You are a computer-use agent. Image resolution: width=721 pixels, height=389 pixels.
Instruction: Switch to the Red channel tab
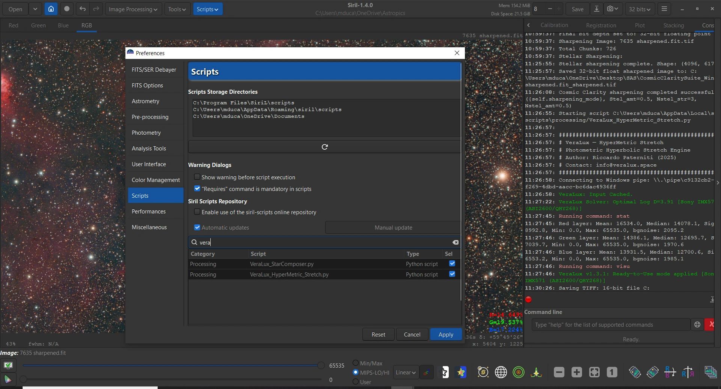[14, 26]
